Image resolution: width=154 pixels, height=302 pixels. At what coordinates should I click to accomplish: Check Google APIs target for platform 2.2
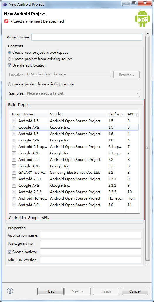click(x=14, y=166)
